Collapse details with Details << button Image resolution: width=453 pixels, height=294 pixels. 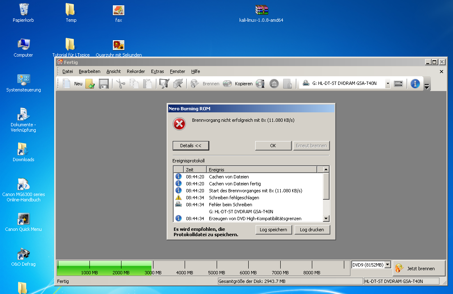coord(191,146)
